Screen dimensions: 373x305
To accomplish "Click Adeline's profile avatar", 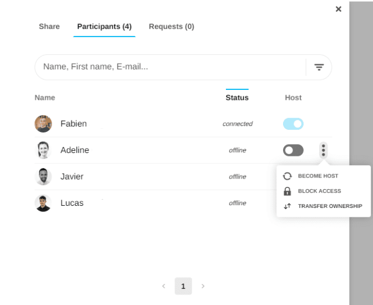I will pyautogui.click(x=43, y=150).
